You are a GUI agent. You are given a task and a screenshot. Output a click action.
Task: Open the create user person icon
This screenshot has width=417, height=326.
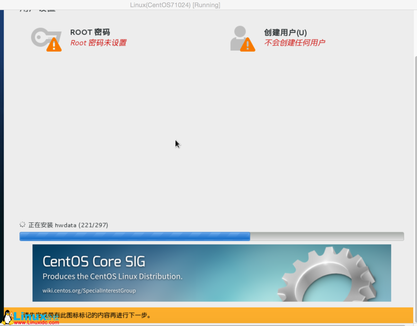tap(242, 39)
